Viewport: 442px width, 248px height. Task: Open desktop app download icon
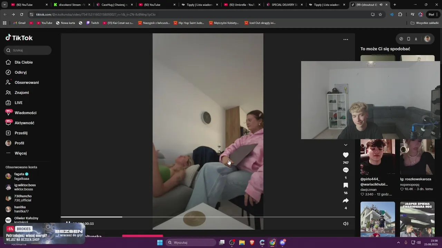pyautogui.click(x=416, y=39)
